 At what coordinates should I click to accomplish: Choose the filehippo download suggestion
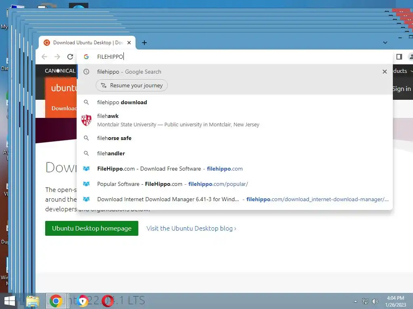pos(234,102)
